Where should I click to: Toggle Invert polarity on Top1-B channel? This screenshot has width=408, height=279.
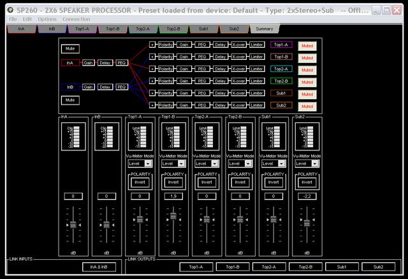pyautogui.click(x=172, y=182)
